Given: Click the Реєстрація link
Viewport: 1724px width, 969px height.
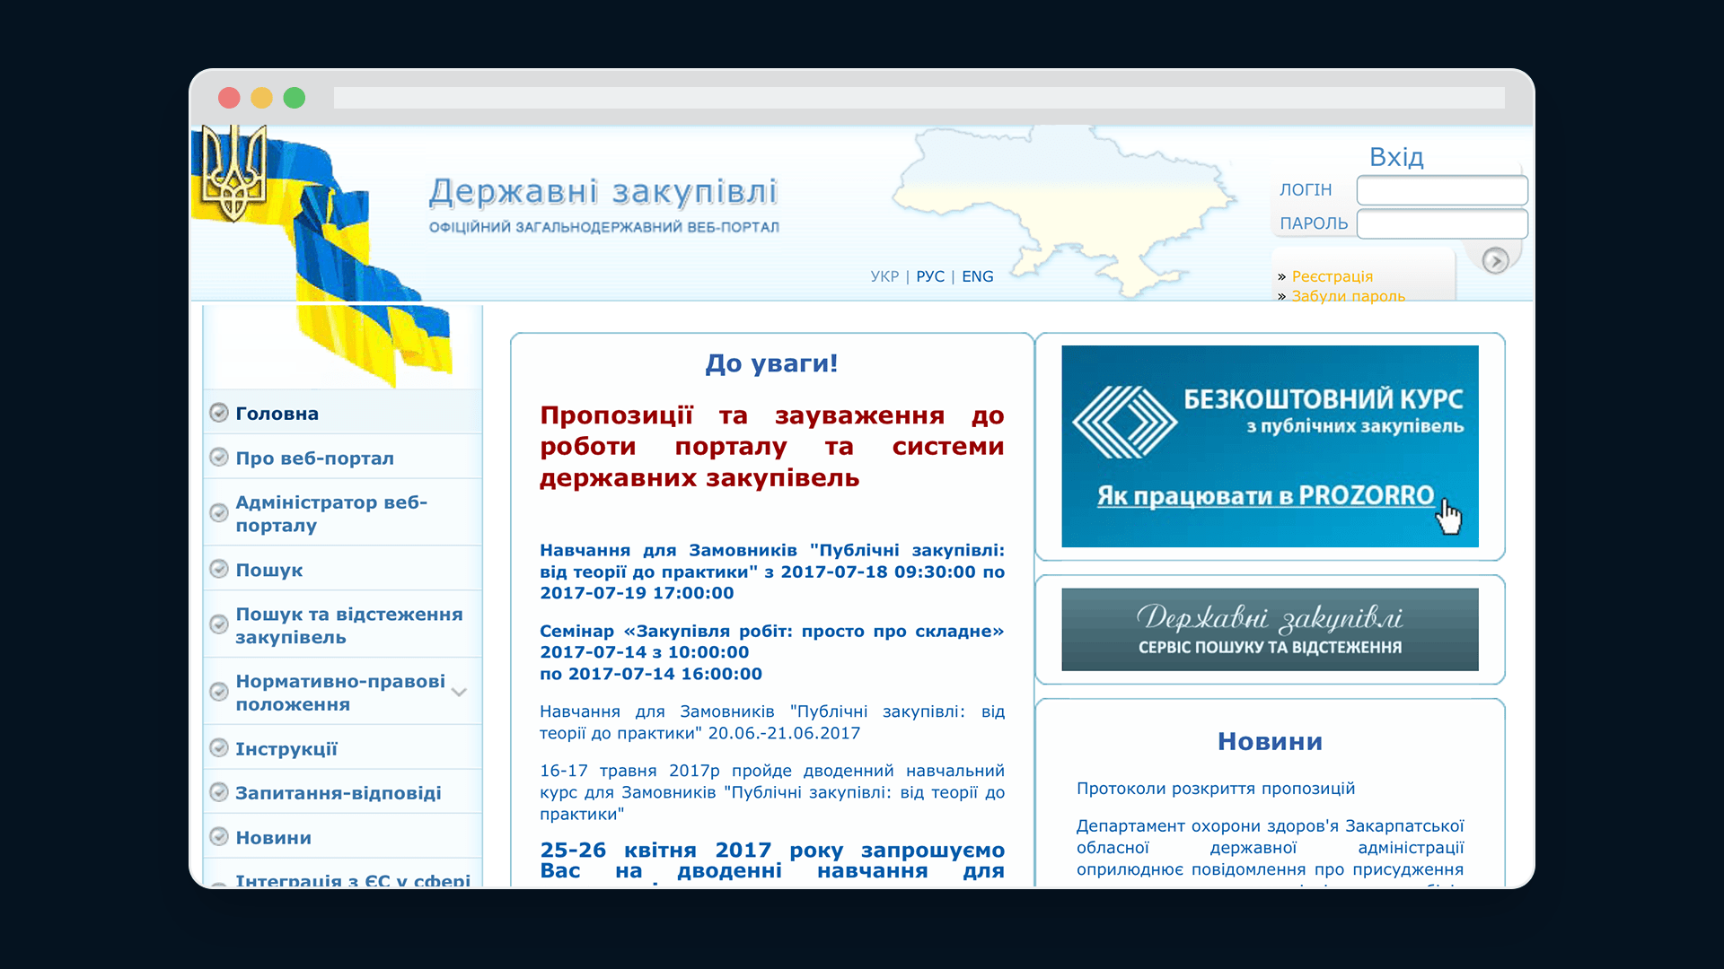Looking at the screenshot, I should pyautogui.click(x=1332, y=276).
